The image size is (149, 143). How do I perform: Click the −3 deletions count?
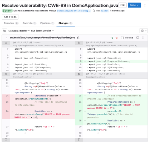pos(116,38)
